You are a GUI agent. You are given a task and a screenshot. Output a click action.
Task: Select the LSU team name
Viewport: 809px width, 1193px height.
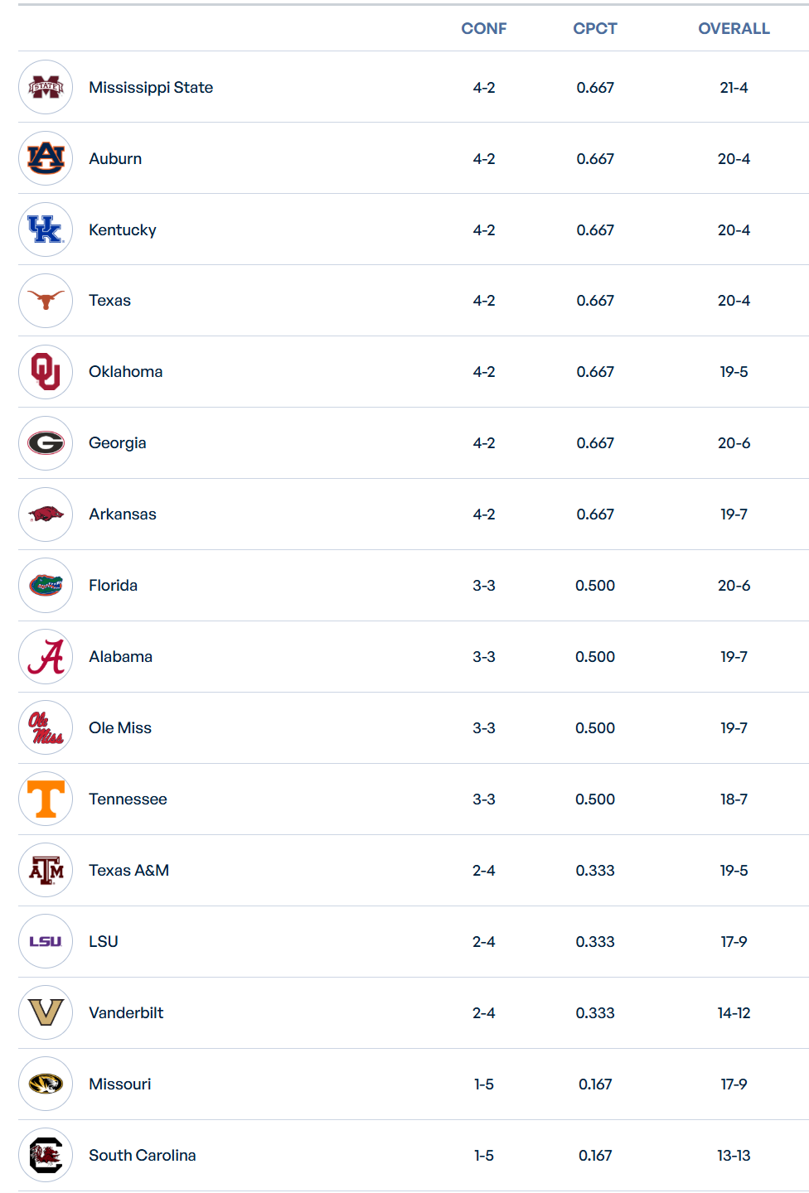pyautogui.click(x=104, y=942)
